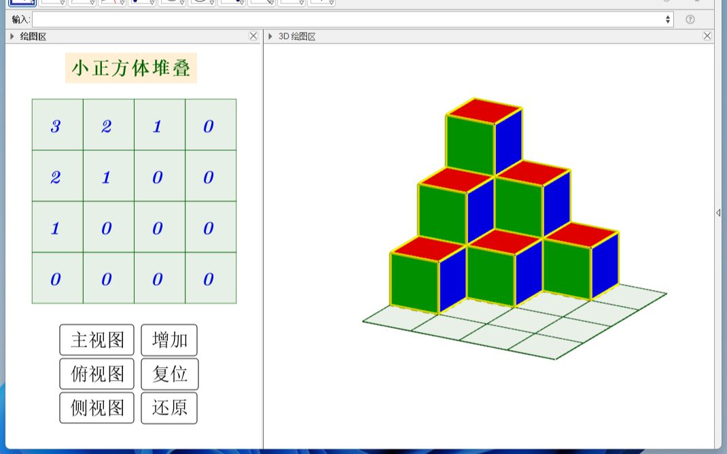The image size is (727, 454).
Task: Click the 1 cell in the second row
Action: 109,176
